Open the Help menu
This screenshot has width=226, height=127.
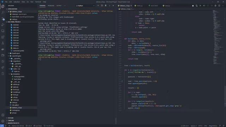point(44,2)
